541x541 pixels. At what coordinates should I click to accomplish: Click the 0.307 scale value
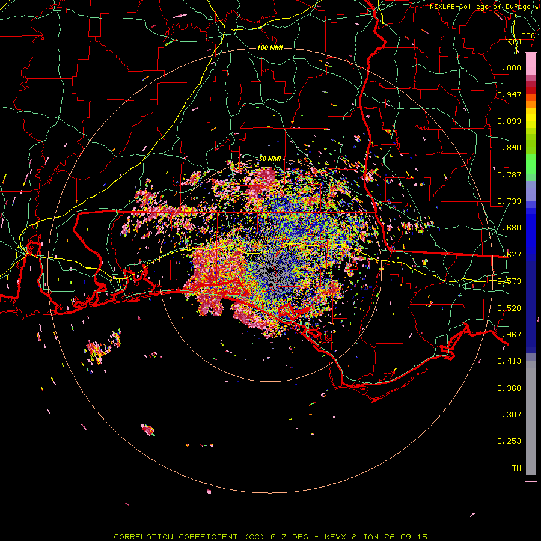pos(509,414)
